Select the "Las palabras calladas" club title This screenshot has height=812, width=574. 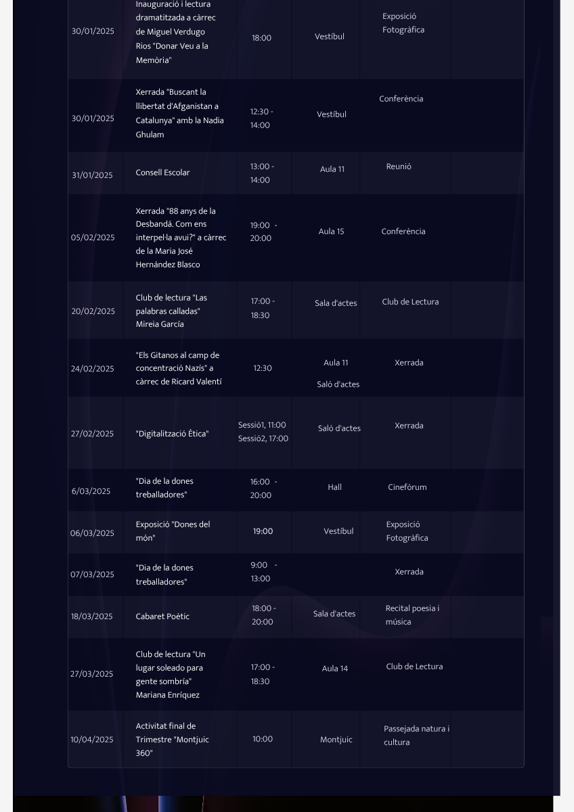pos(171,311)
